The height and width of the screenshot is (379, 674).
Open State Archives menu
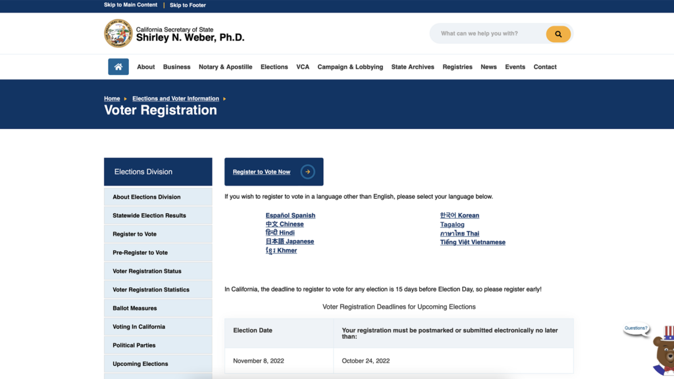click(x=413, y=67)
